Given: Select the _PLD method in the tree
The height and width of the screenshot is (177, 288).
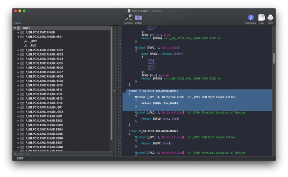Looking at the screenshot, I should (x=33, y=45).
